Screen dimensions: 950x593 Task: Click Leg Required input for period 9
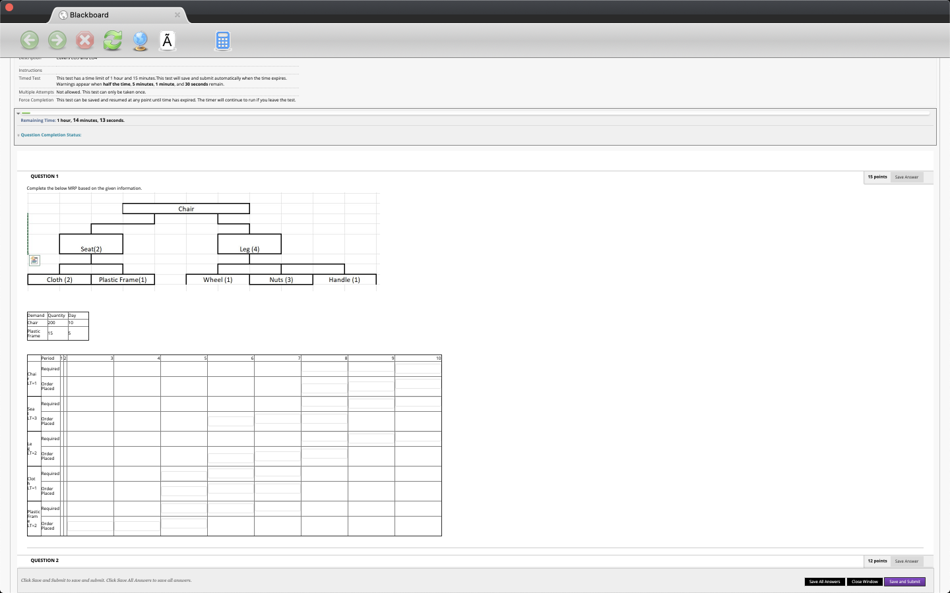click(371, 438)
